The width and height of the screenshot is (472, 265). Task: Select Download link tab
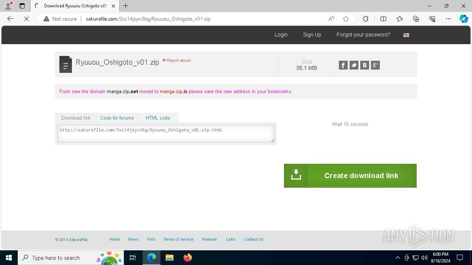[76, 118]
